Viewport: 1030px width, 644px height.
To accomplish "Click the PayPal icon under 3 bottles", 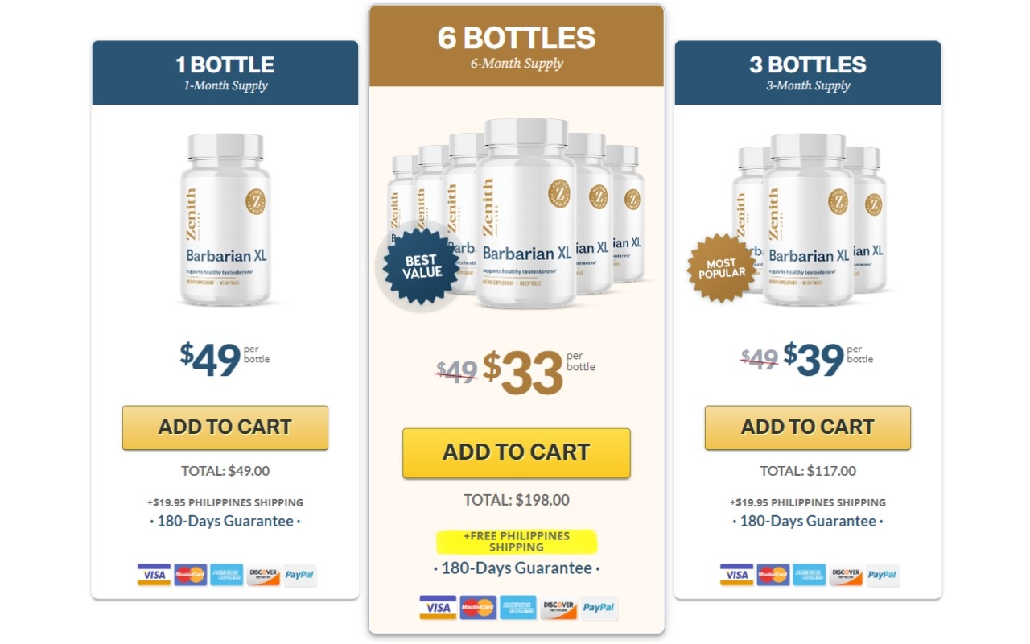I will tap(883, 575).
